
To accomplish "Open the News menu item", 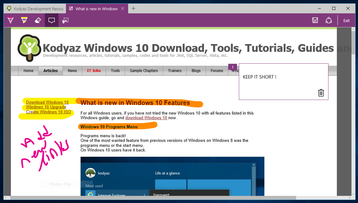I will (x=72, y=71).
